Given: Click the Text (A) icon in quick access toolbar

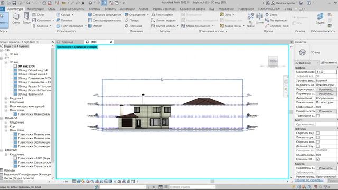Looking at the screenshot, I should [83, 3].
